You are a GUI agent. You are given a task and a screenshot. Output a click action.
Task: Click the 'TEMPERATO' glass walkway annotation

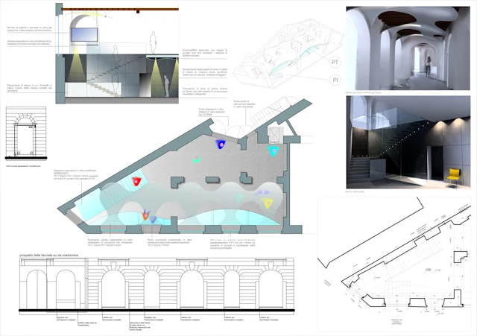75,174
